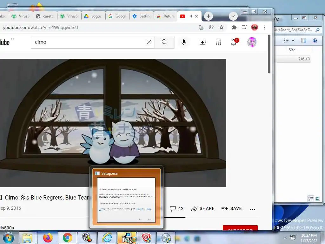Open the media controls icon

pos(244,27)
